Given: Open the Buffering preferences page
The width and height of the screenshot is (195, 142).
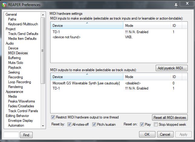Looking at the screenshot, I should tap(15, 58).
